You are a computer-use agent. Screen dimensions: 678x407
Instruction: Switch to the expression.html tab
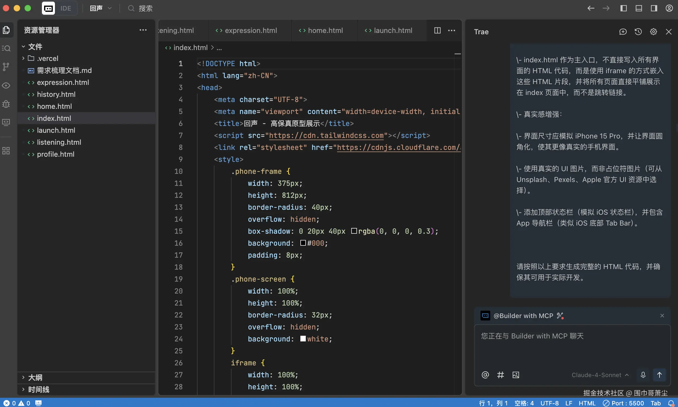click(251, 30)
